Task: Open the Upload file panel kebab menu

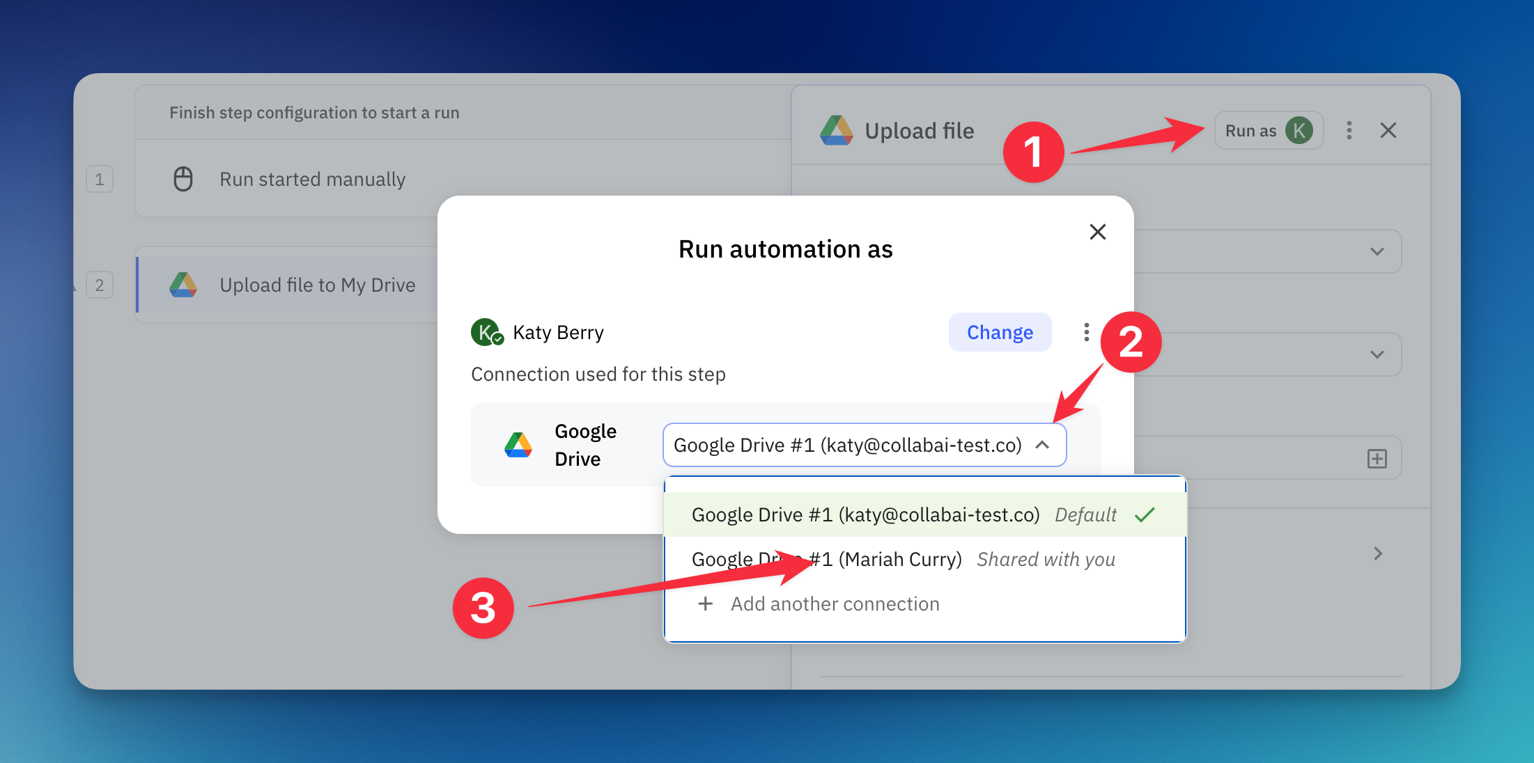Action: 1349,130
